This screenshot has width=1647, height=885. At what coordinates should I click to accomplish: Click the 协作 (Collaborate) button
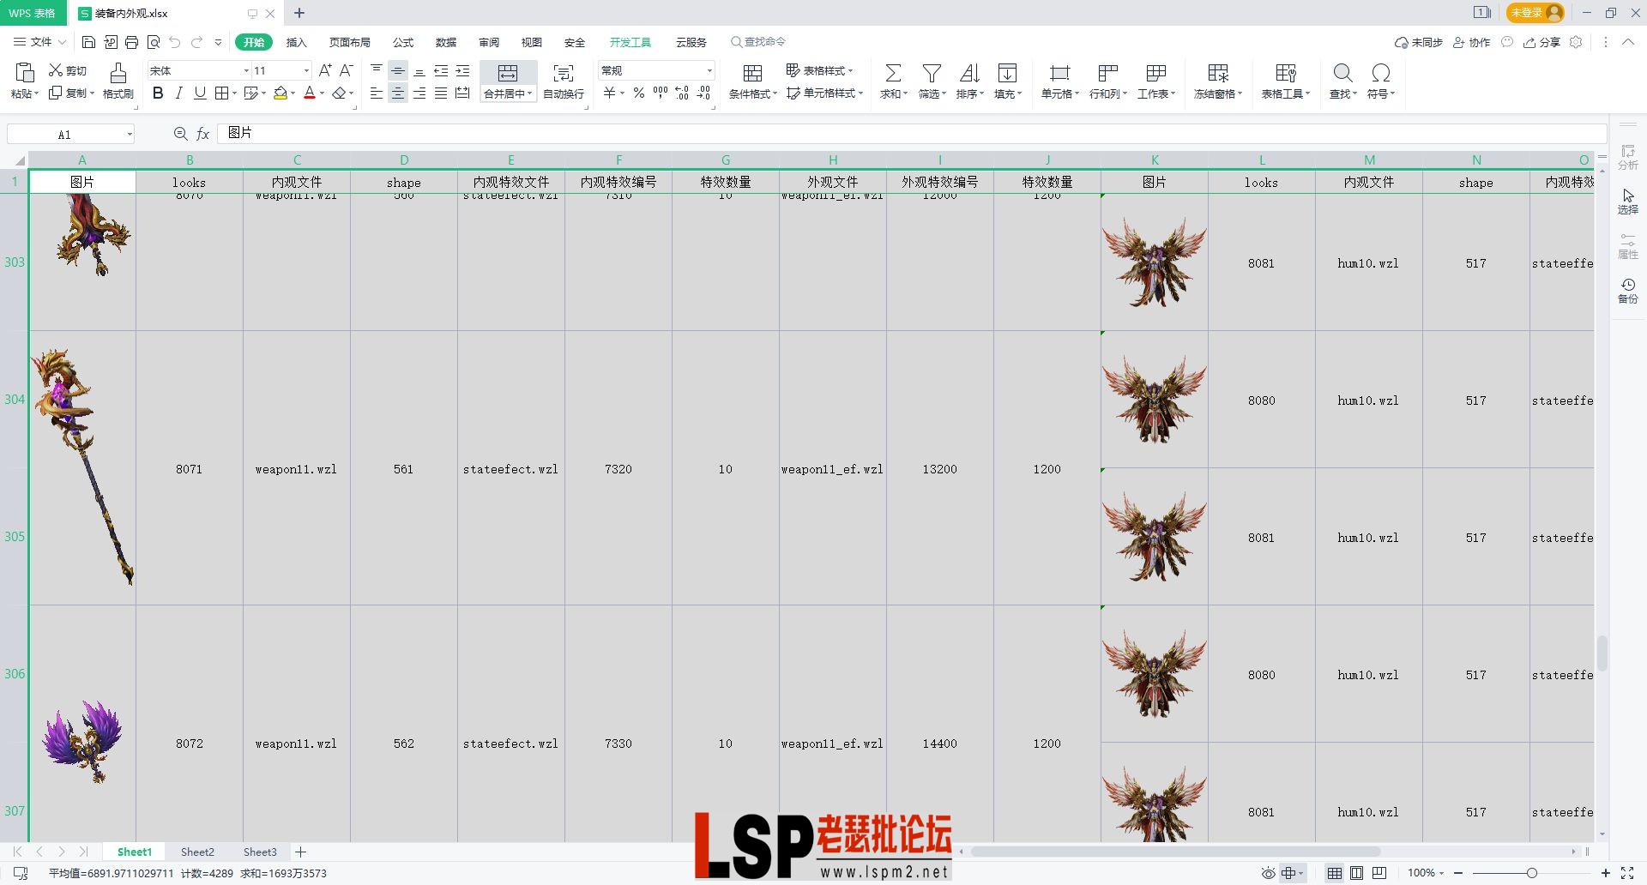point(1471,42)
